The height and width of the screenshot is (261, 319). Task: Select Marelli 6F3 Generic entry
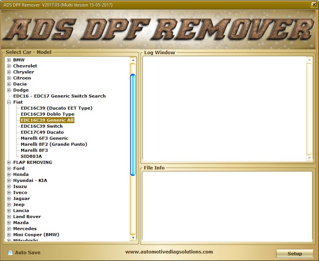point(45,138)
